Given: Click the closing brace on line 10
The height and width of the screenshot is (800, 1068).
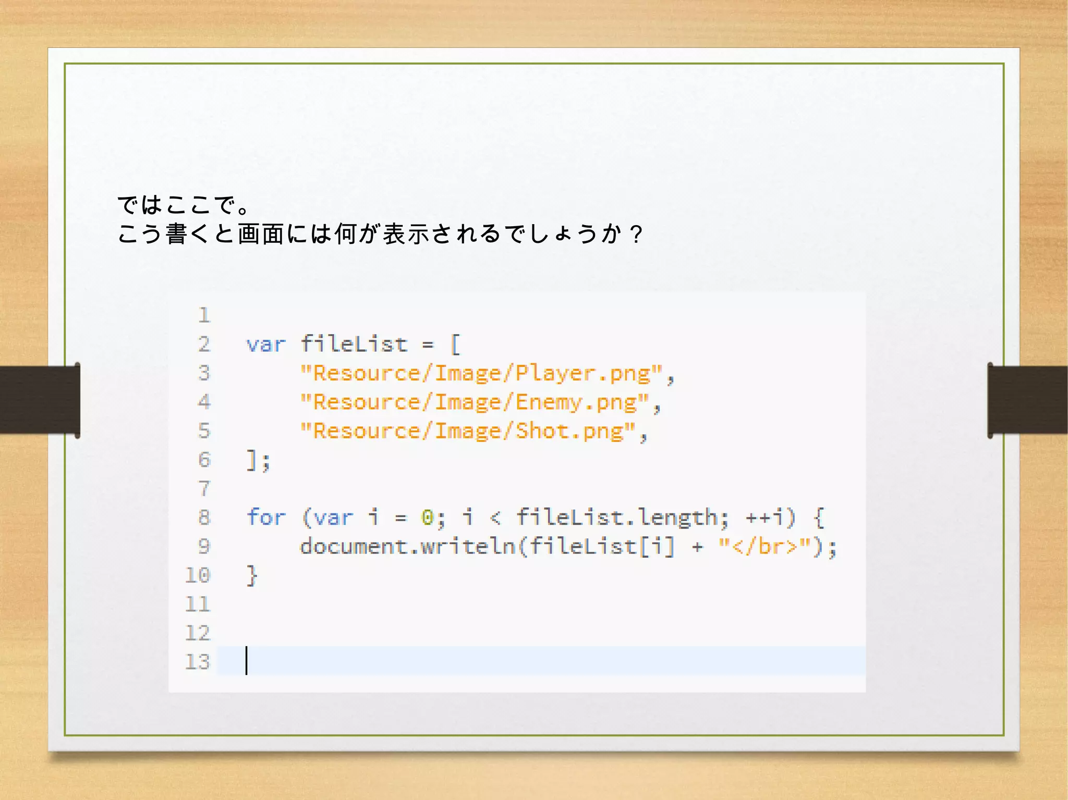Looking at the screenshot, I should click(252, 576).
